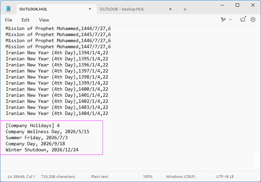The image size is (261, 182).
Task: Click line Summer Friday, 2026/7/3
Action: pos(37,138)
